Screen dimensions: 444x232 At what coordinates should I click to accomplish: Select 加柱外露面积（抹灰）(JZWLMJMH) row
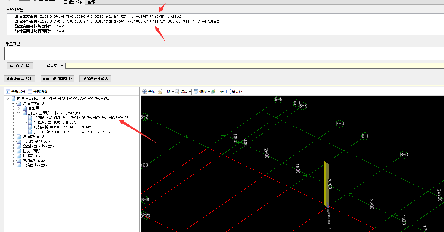tap(55, 113)
